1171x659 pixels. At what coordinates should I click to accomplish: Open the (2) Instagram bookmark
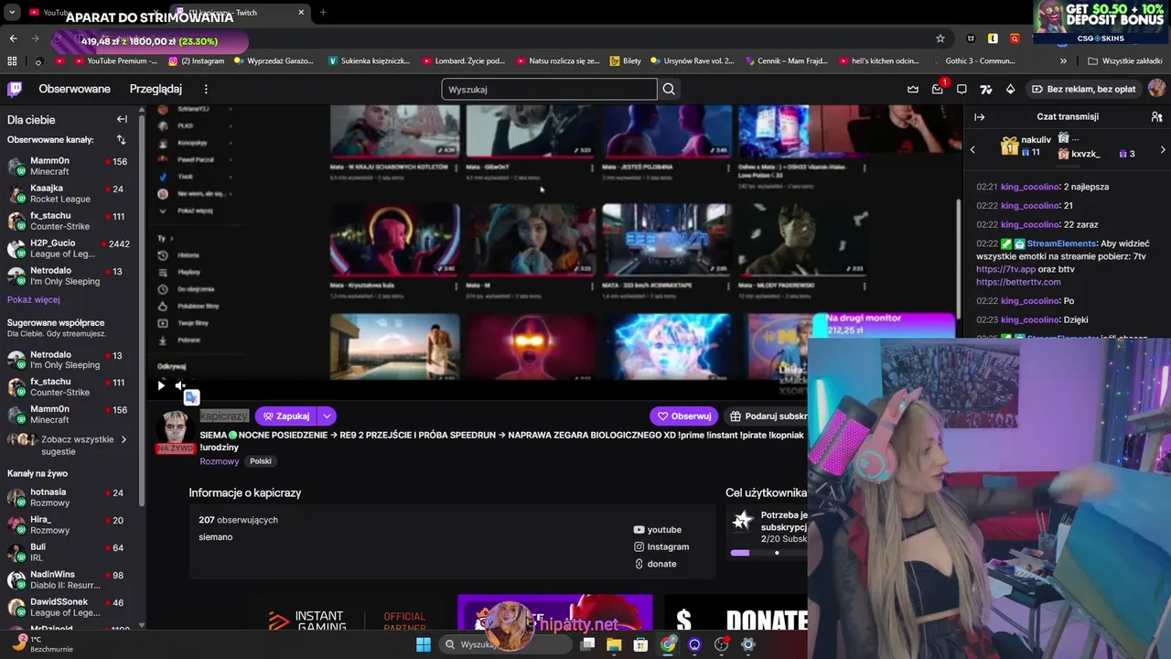[x=197, y=61]
